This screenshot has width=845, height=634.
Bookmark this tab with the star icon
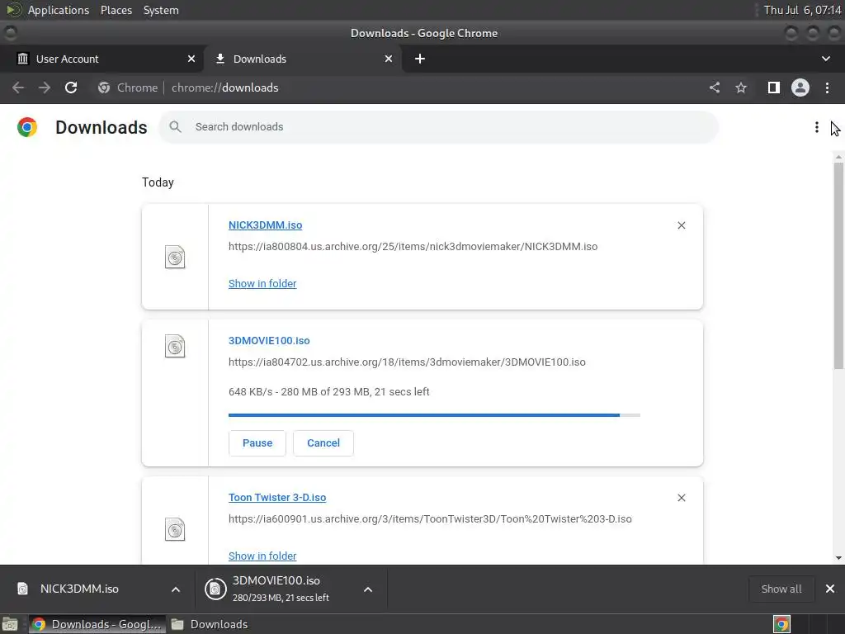(741, 88)
